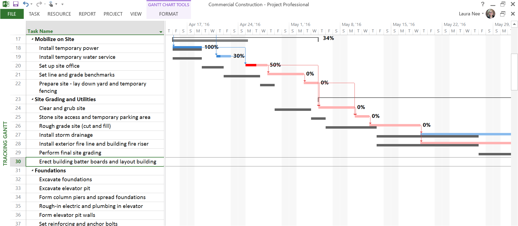
Task: Select the Erect building batter boards task row
Action: pos(97,162)
